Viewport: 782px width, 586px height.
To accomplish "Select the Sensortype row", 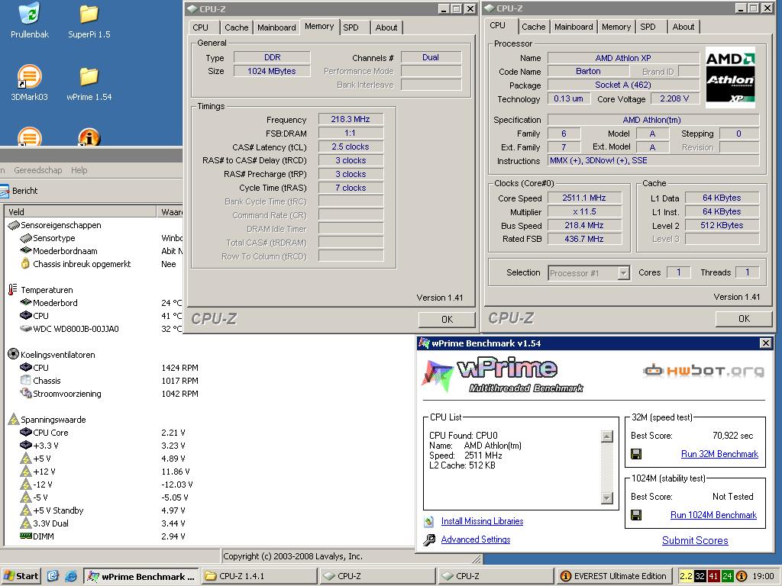I will (101, 238).
